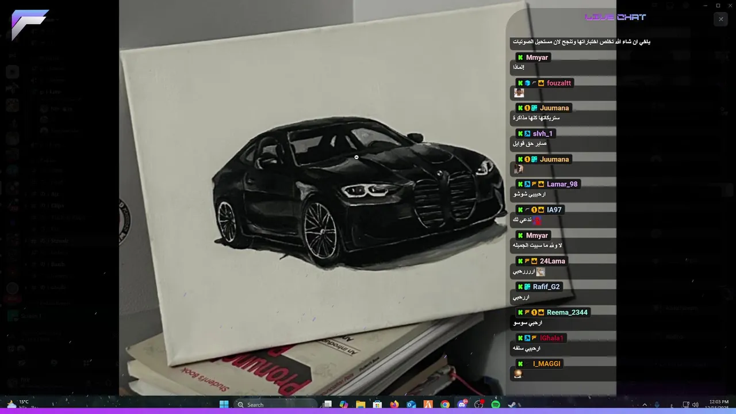Image resolution: width=736 pixels, height=414 pixels.
Task: Launch Google Chrome from the taskbar
Action: click(445, 405)
